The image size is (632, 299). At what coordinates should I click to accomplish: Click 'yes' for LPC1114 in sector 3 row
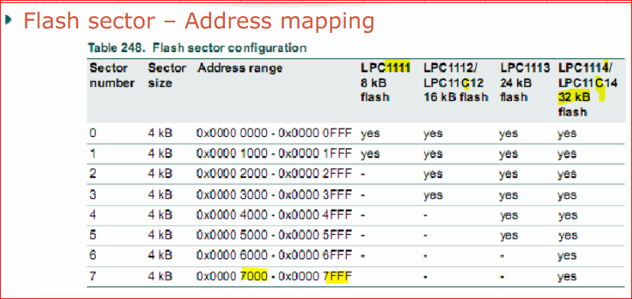coord(568,196)
